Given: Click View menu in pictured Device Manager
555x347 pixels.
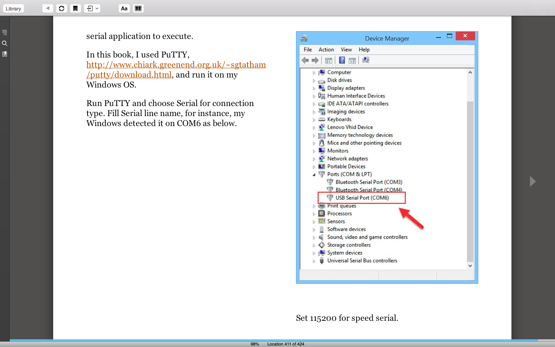Looking at the screenshot, I should click(x=346, y=49).
